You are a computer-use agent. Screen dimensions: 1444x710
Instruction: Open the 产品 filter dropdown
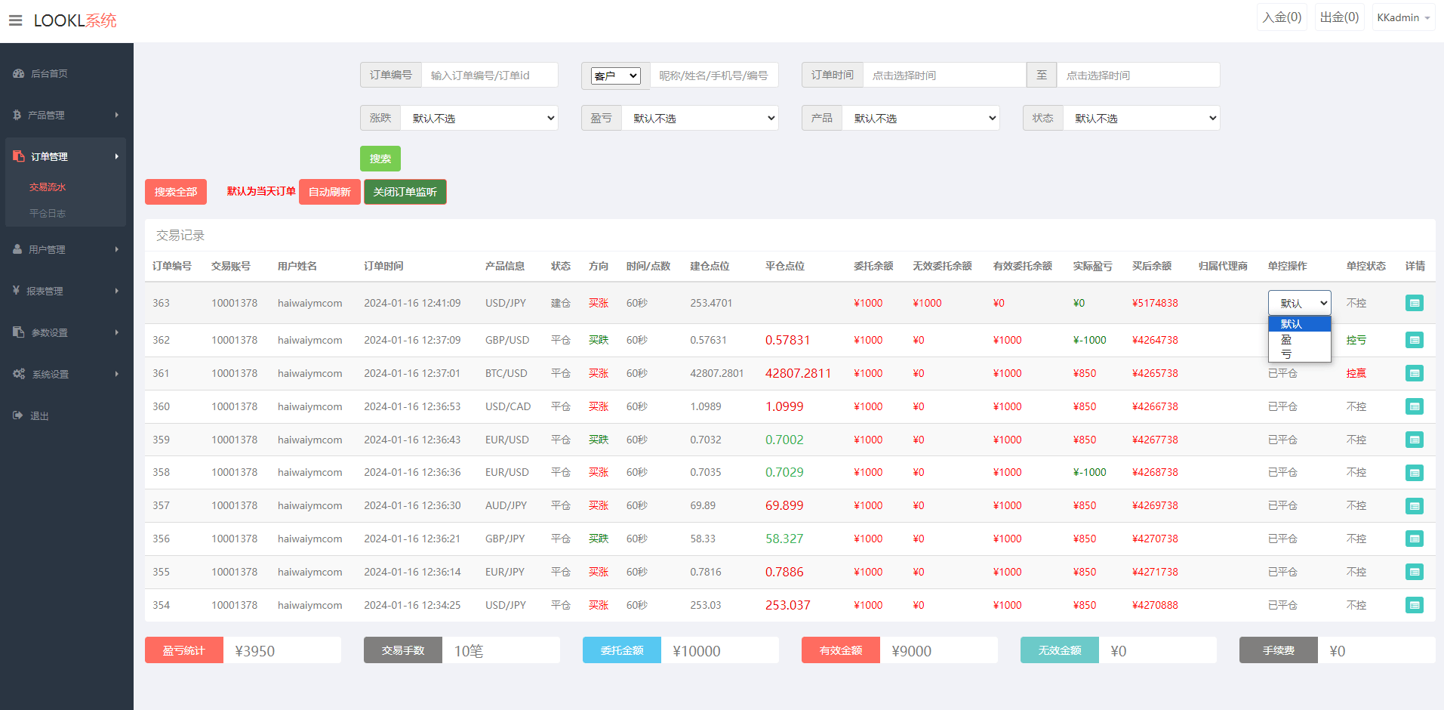[x=920, y=118]
